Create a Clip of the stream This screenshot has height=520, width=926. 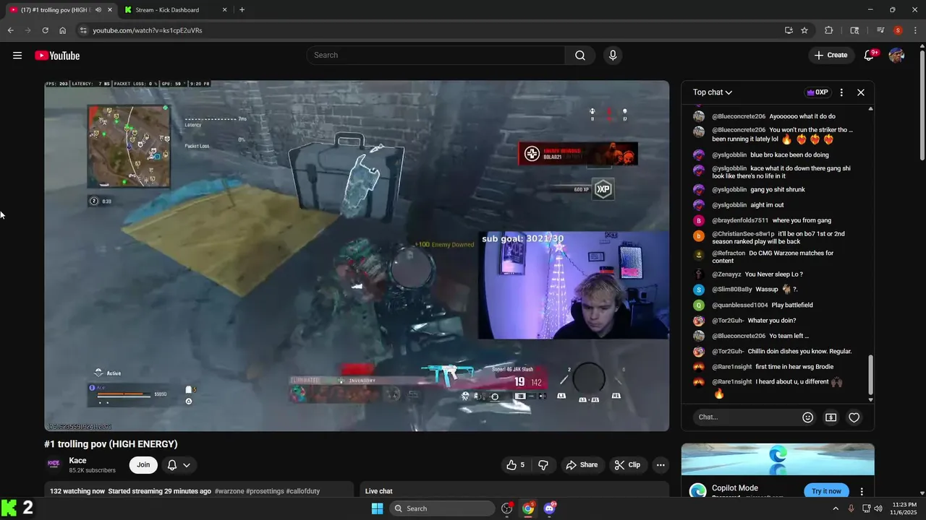click(x=627, y=465)
